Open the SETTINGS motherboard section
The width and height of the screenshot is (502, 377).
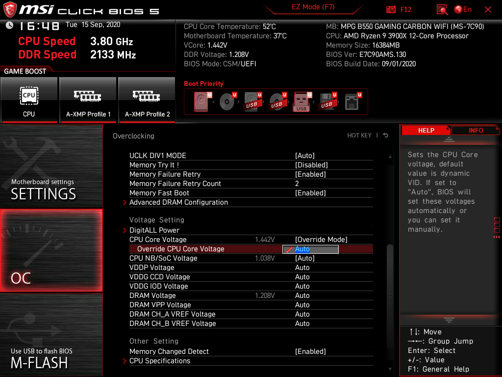[x=51, y=166]
